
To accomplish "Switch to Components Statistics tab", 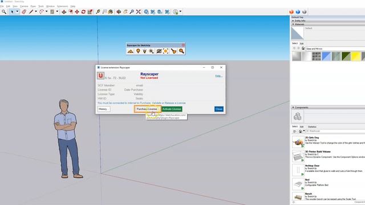I will click(x=312, y=126).
